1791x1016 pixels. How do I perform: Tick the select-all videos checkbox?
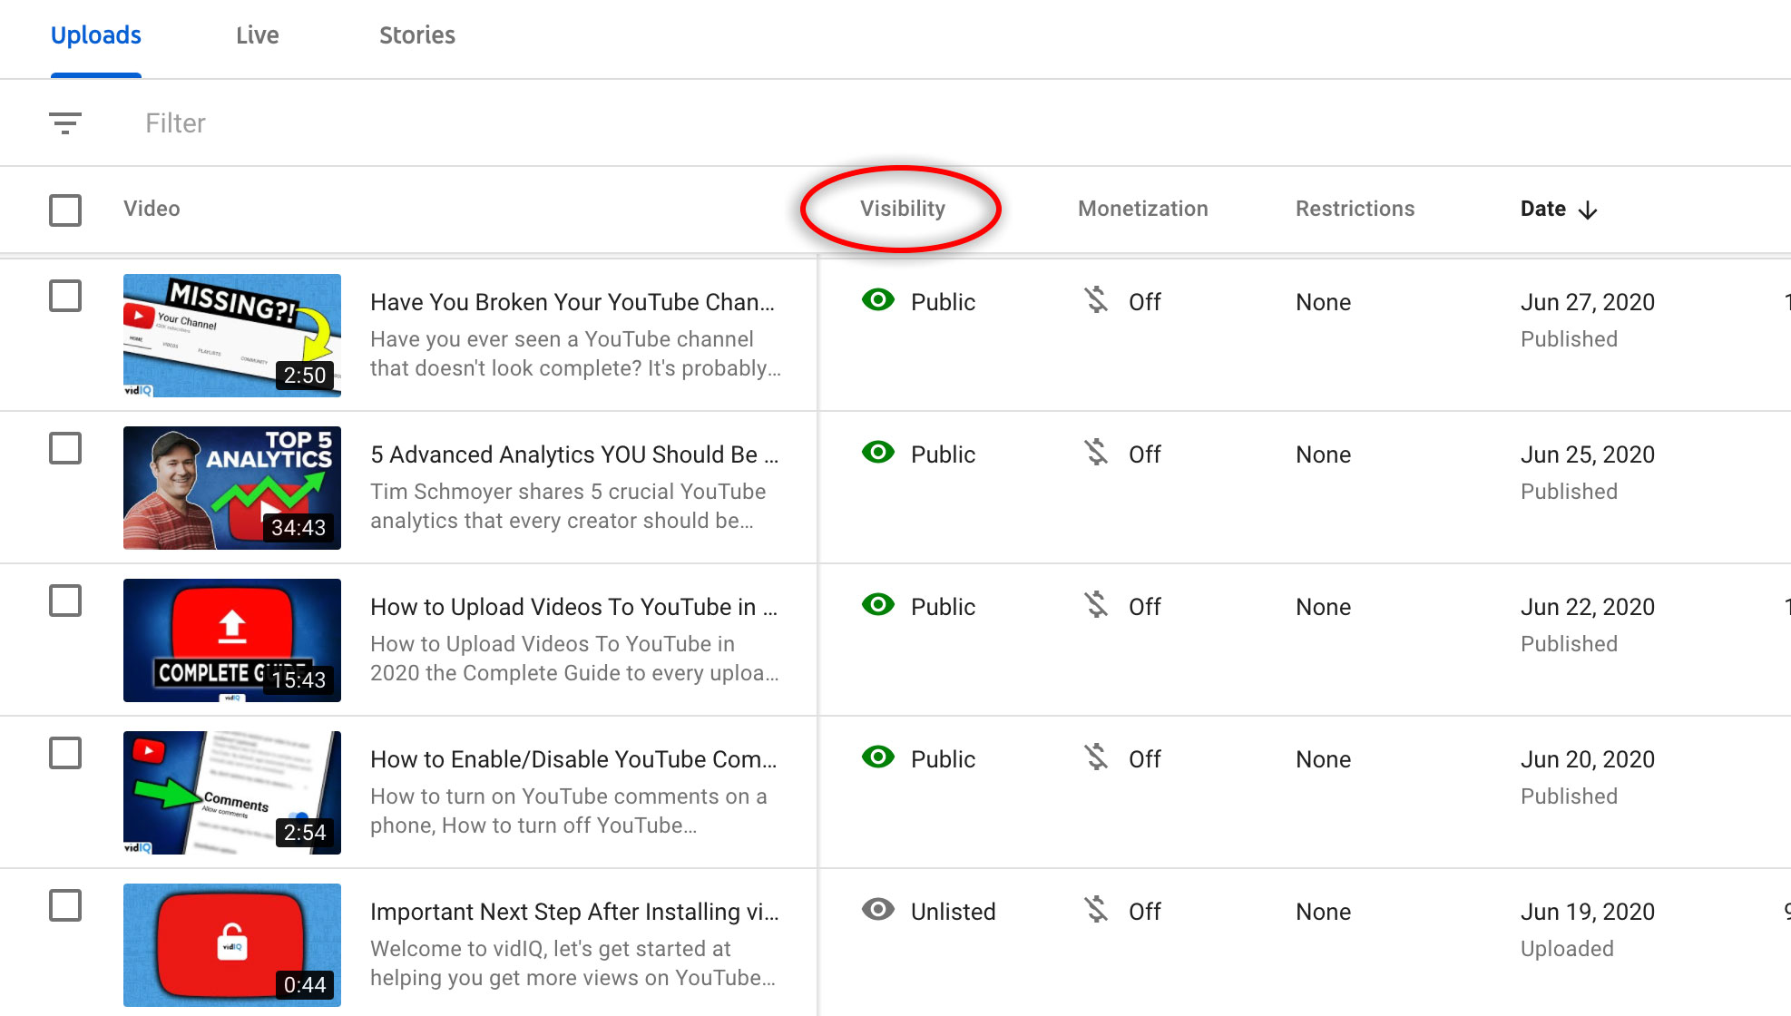tap(65, 210)
